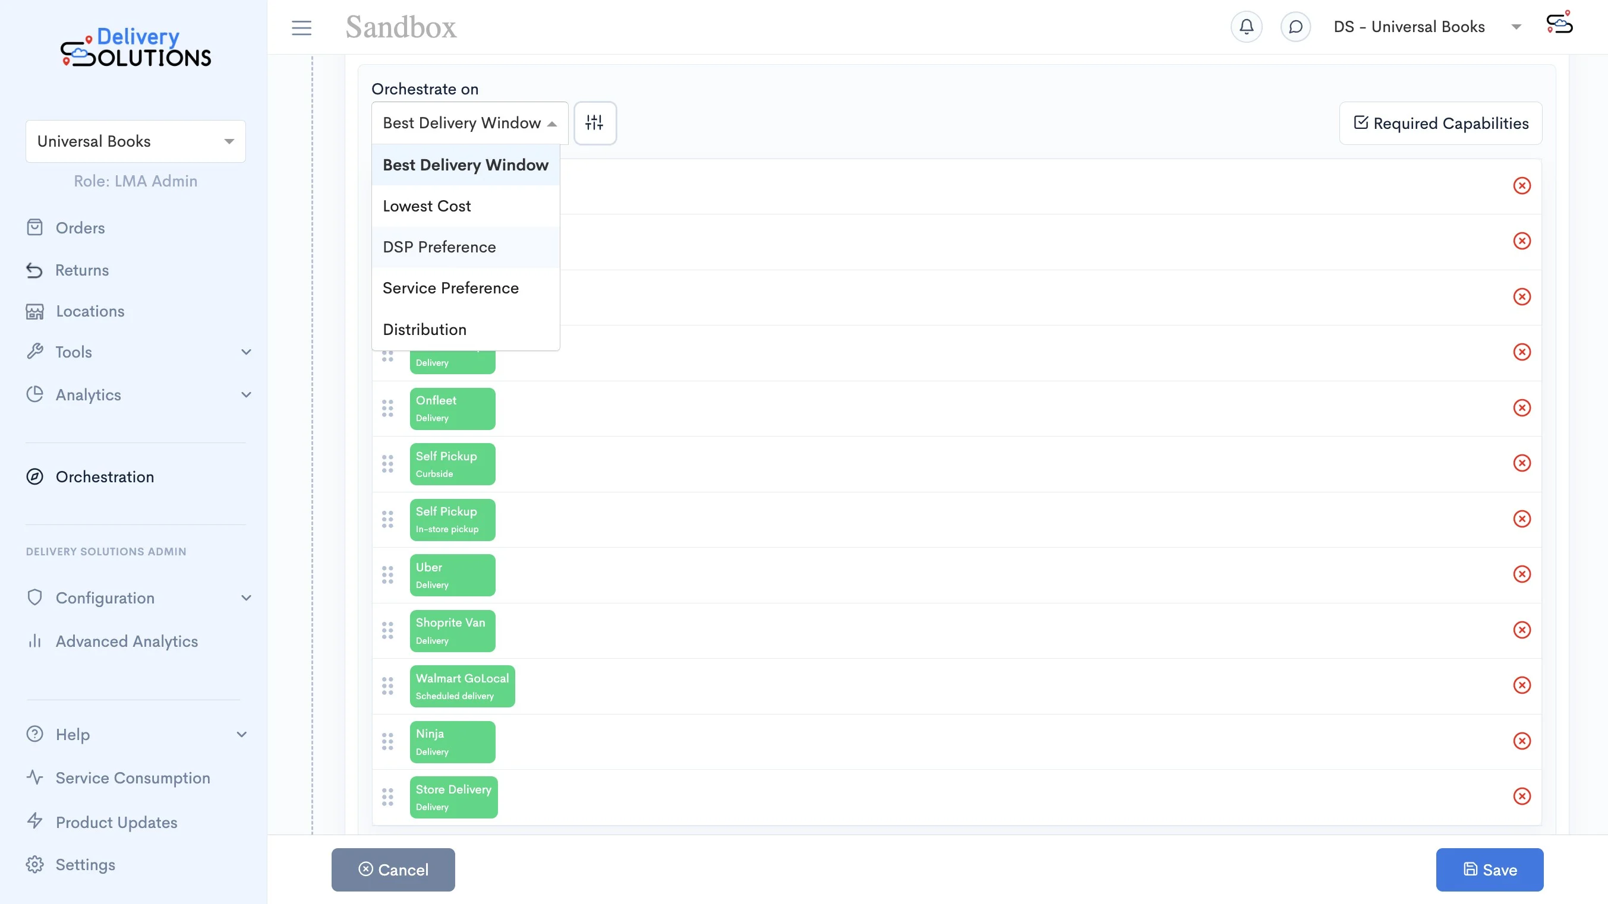1608x904 pixels.
Task: Click the Save button
Action: point(1489,870)
